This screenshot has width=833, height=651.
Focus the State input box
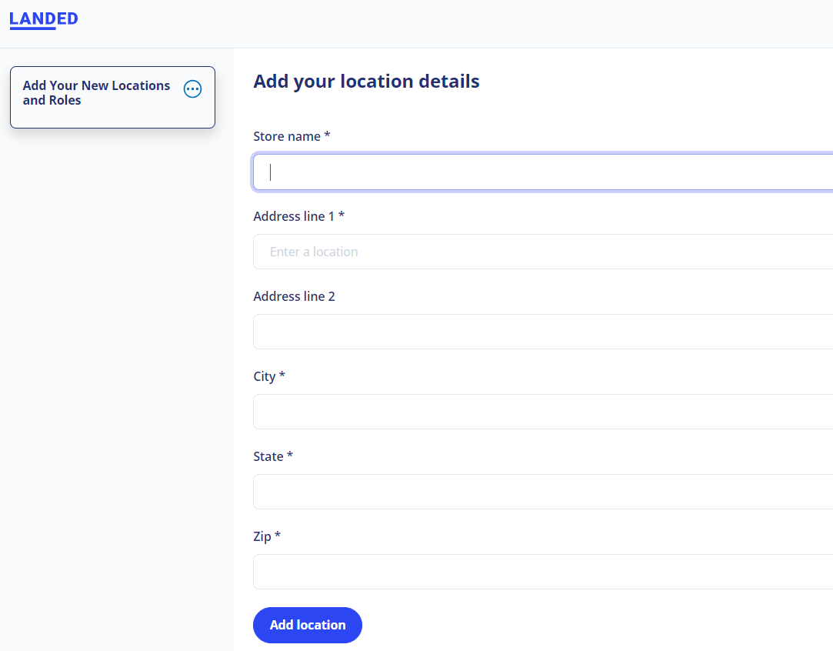(x=538, y=491)
